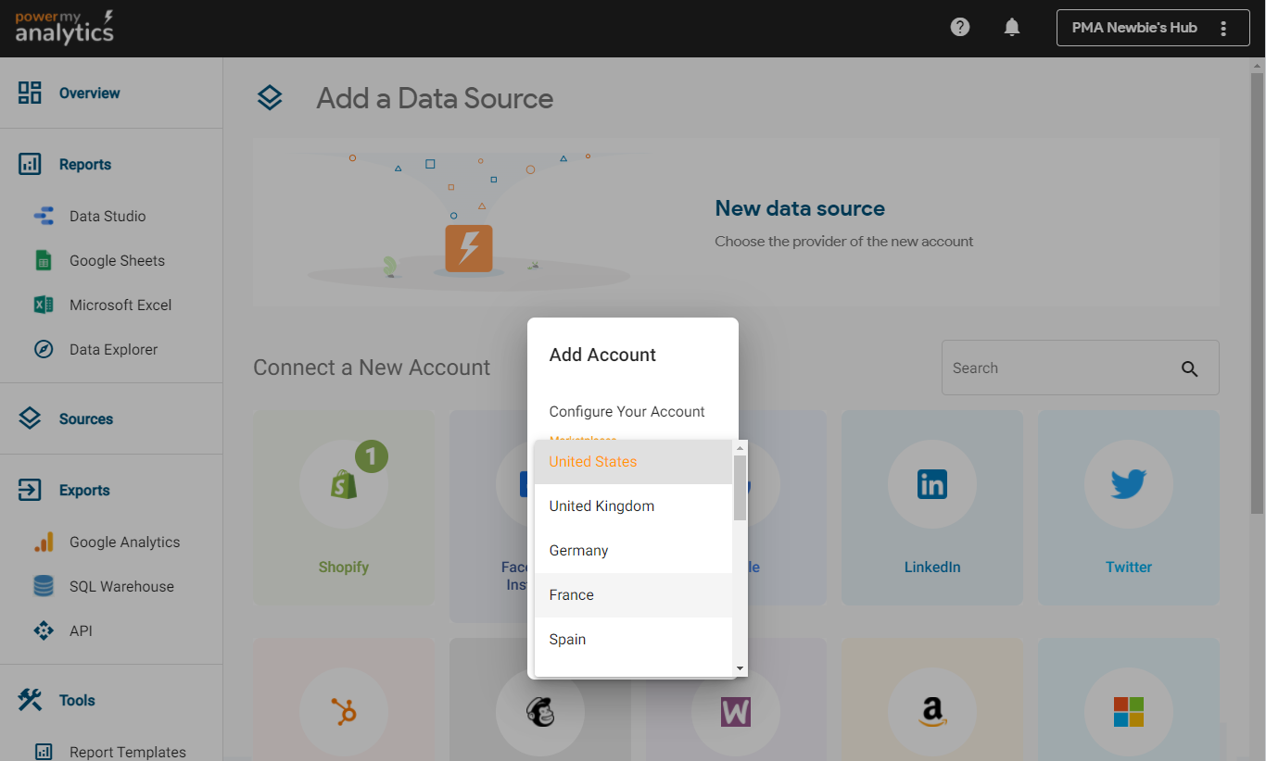Select Spain marketplace option

[x=567, y=640]
